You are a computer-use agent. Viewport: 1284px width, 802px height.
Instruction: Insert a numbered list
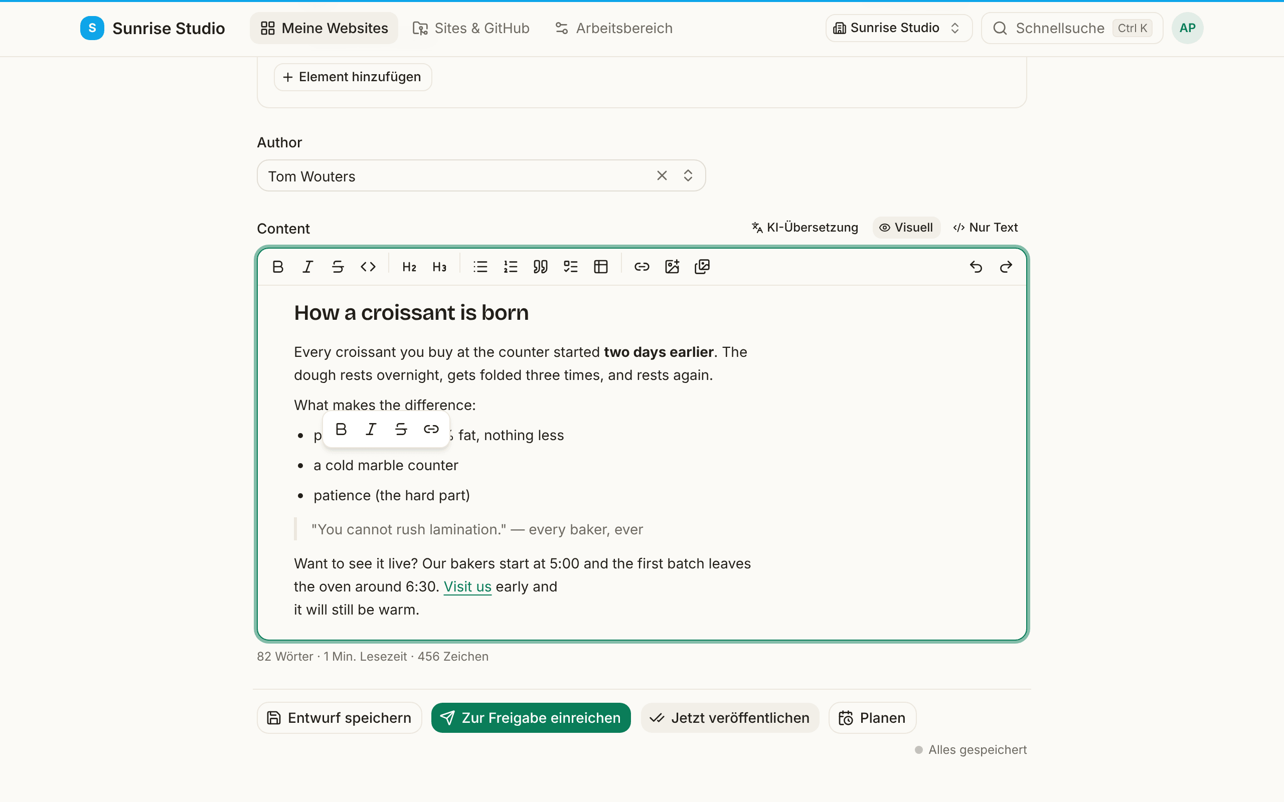click(x=511, y=267)
